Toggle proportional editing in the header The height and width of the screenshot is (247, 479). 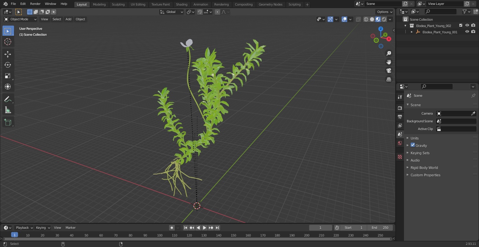(x=217, y=12)
